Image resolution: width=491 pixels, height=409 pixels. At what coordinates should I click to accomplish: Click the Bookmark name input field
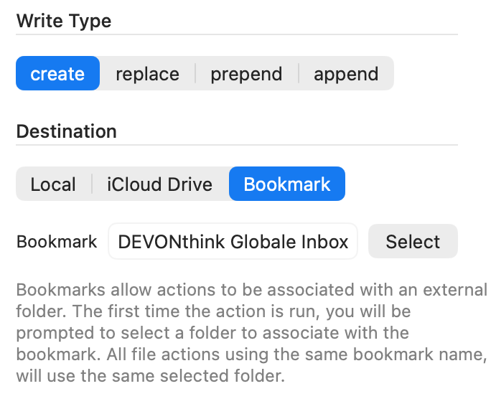233,241
